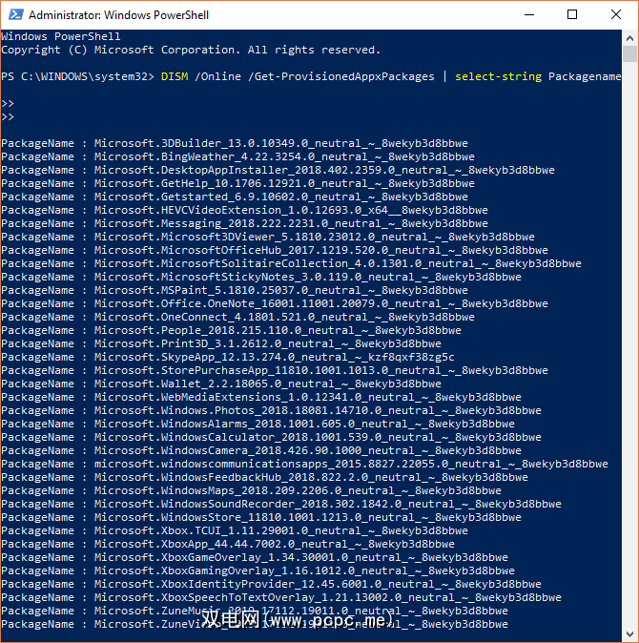Minimize the PowerShell window
Image resolution: width=639 pixels, height=643 pixels.
click(x=529, y=14)
